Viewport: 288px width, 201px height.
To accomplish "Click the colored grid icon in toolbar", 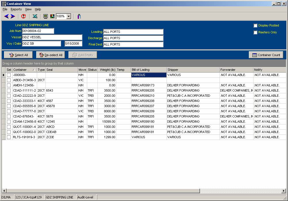I will pos(52,16).
